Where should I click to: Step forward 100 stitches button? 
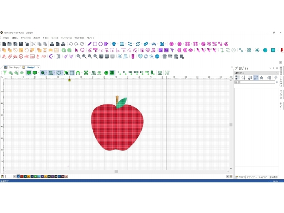(x=130, y=73)
